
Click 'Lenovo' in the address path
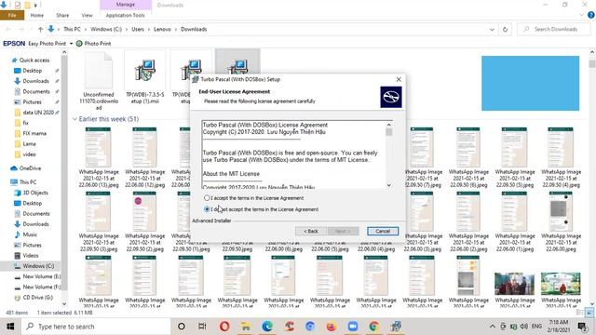click(162, 29)
